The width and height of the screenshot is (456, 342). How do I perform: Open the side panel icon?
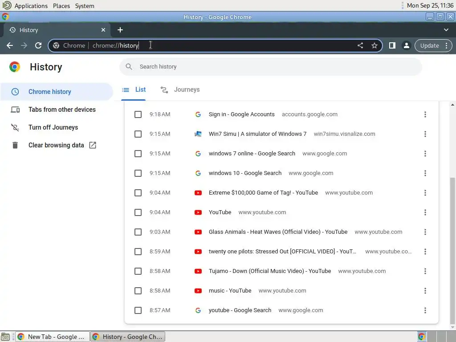[392, 45]
